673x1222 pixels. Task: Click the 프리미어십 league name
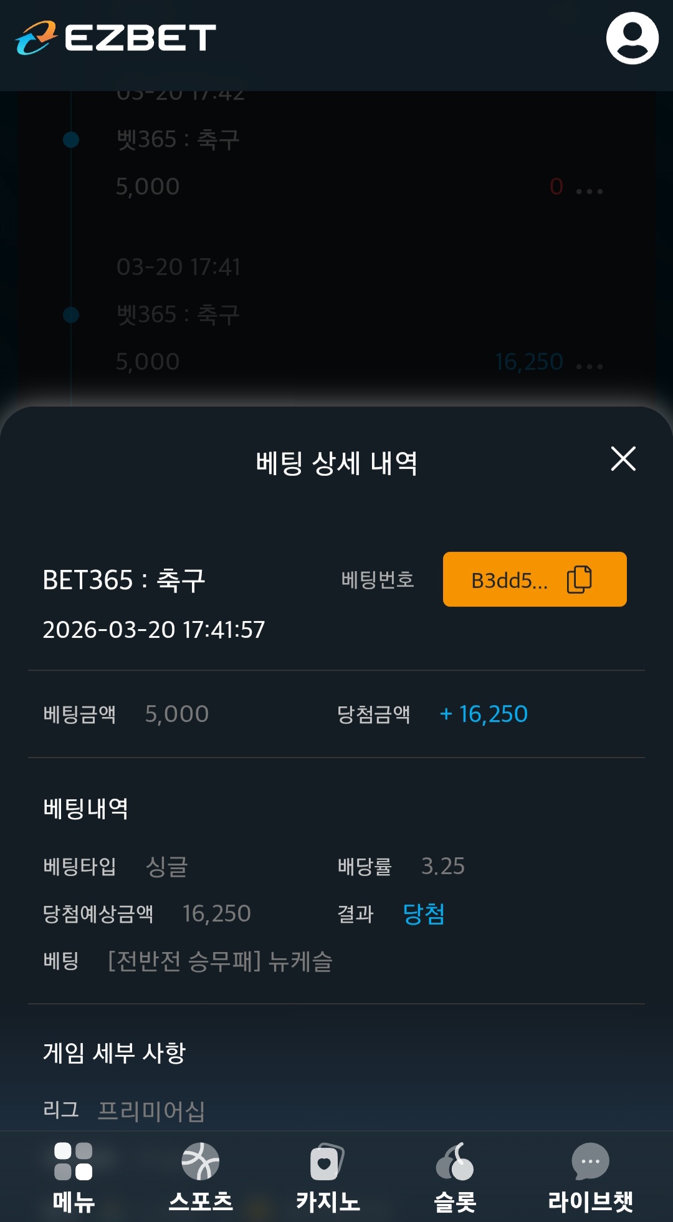(151, 1110)
